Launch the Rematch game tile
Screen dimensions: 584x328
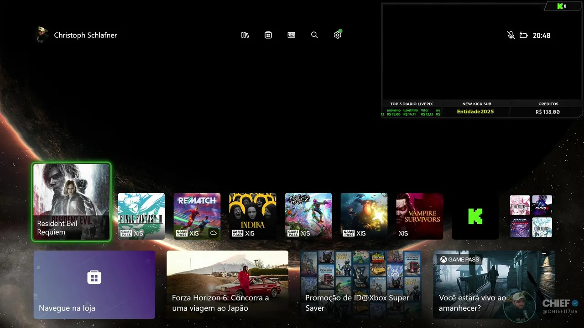[x=197, y=216]
